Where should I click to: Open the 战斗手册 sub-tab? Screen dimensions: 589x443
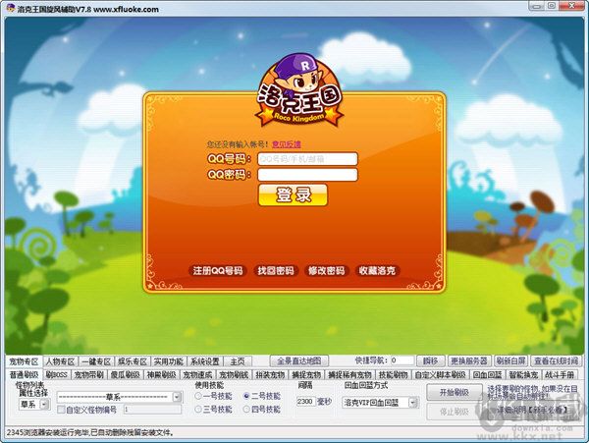pos(560,374)
